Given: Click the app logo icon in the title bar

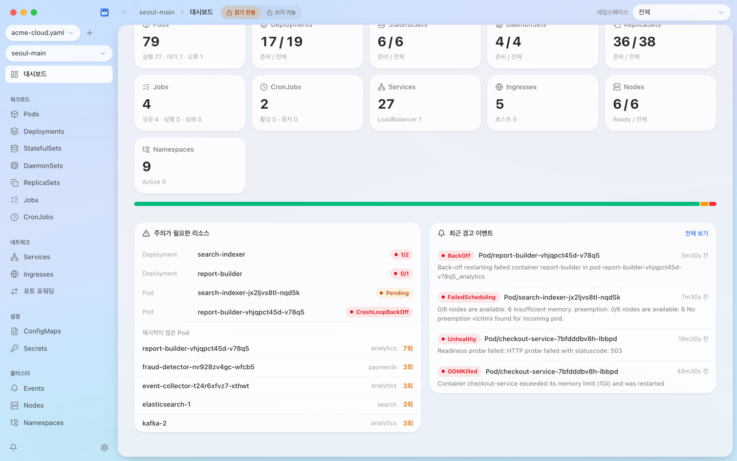Looking at the screenshot, I should (x=104, y=12).
